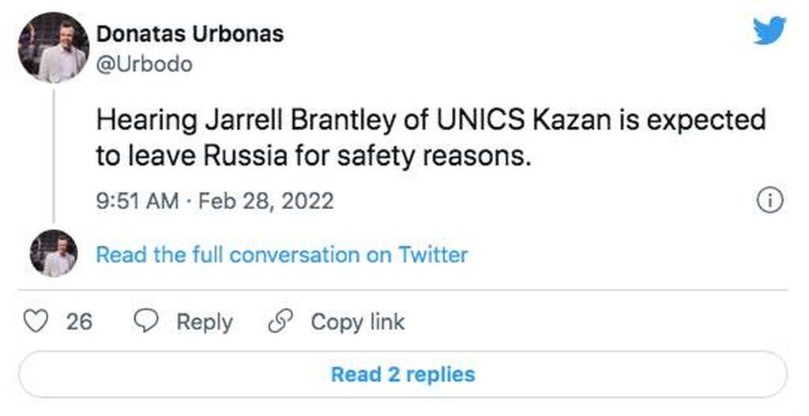809x416 pixels.
Task: Click the small avatar beside the conversation link
Action: click(x=54, y=253)
